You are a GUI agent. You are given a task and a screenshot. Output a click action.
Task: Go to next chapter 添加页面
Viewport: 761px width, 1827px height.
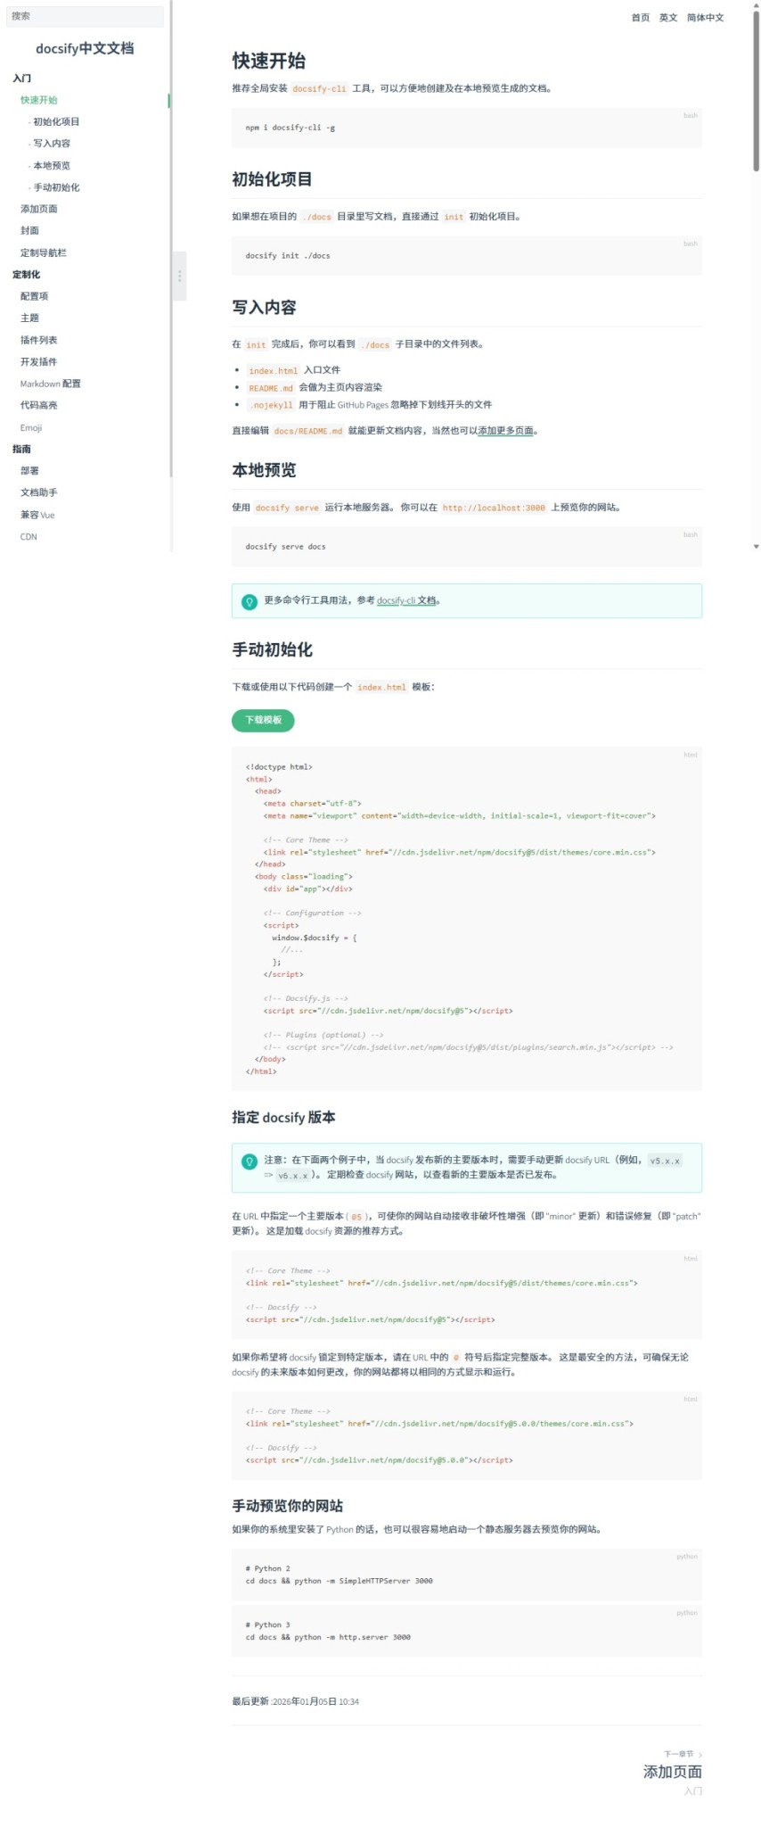673,1772
